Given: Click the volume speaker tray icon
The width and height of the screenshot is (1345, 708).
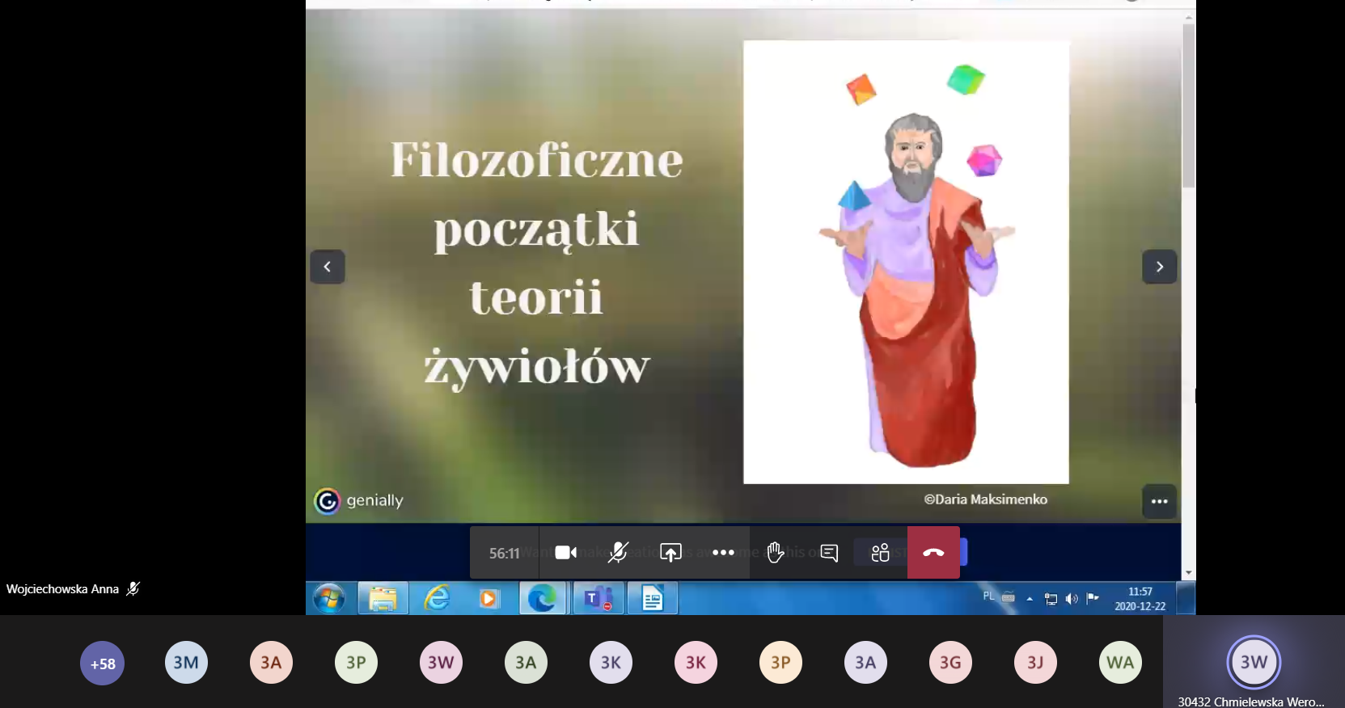Looking at the screenshot, I should 1072,599.
